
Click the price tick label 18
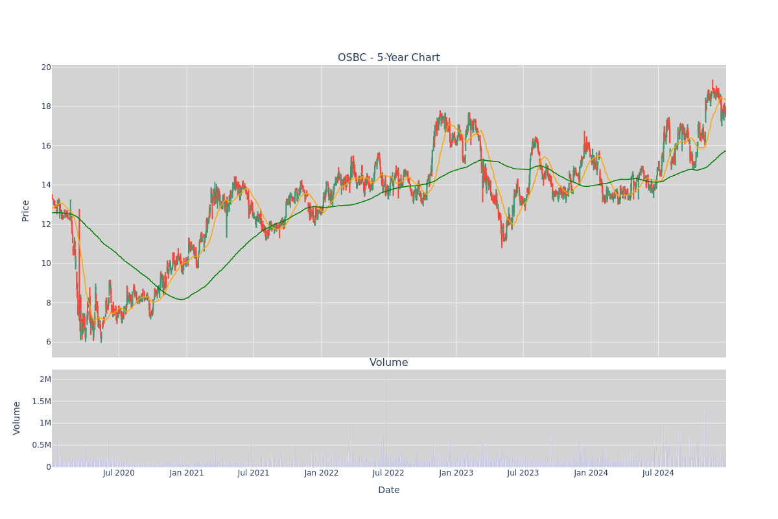(x=46, y=106)
